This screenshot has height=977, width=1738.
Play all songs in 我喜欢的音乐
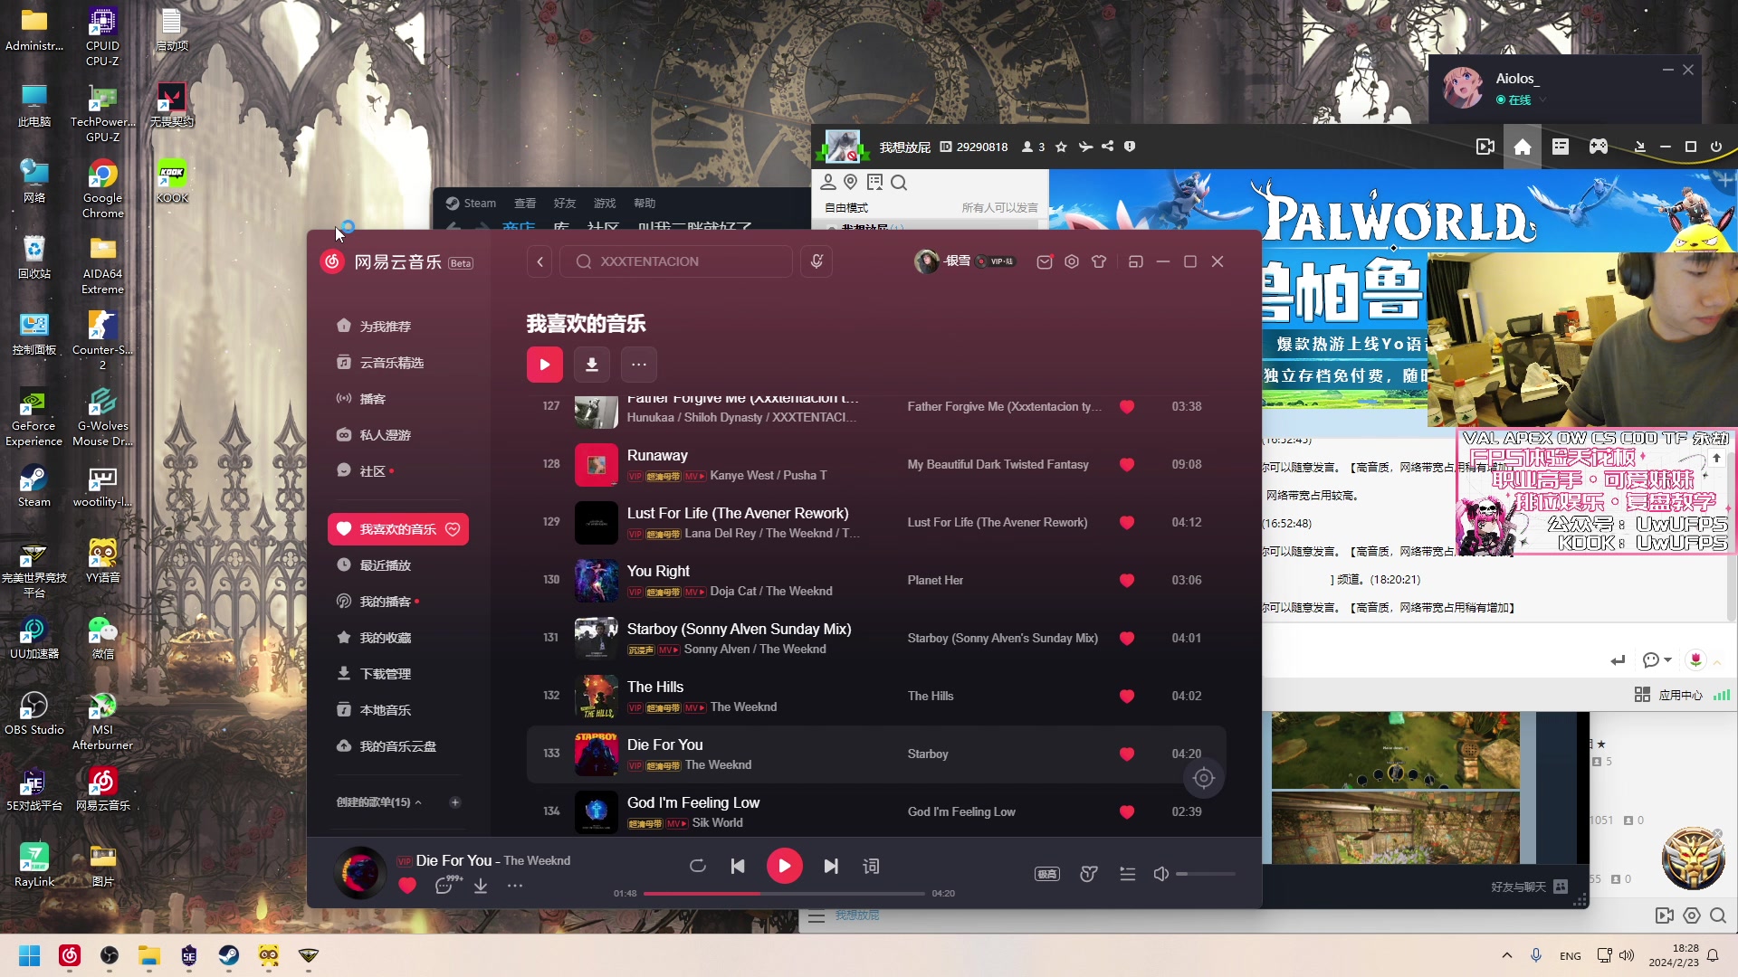[545, 365]
